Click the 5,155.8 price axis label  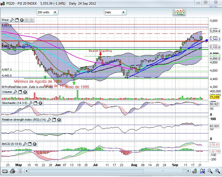[x=215, y=47]
